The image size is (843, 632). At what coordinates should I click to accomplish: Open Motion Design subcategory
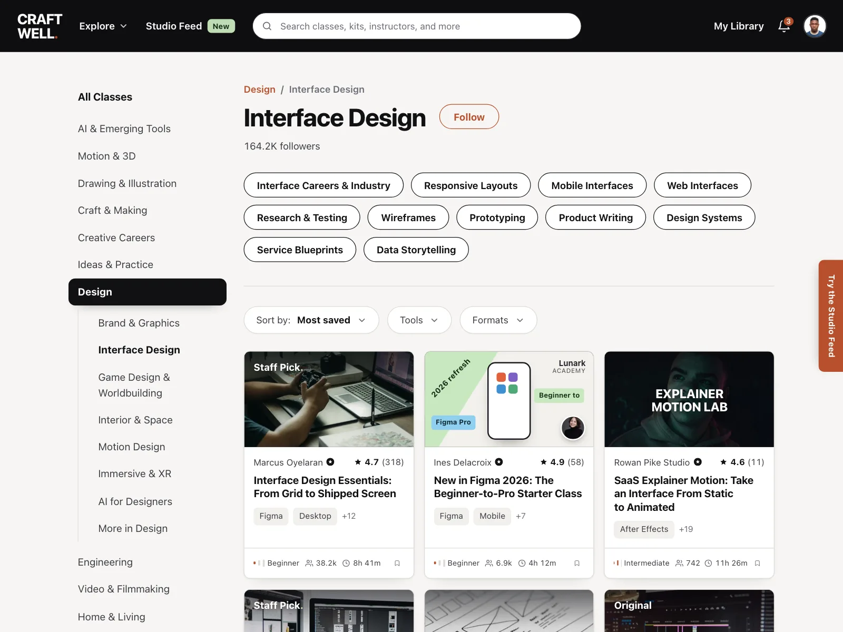tap(132, 447)
